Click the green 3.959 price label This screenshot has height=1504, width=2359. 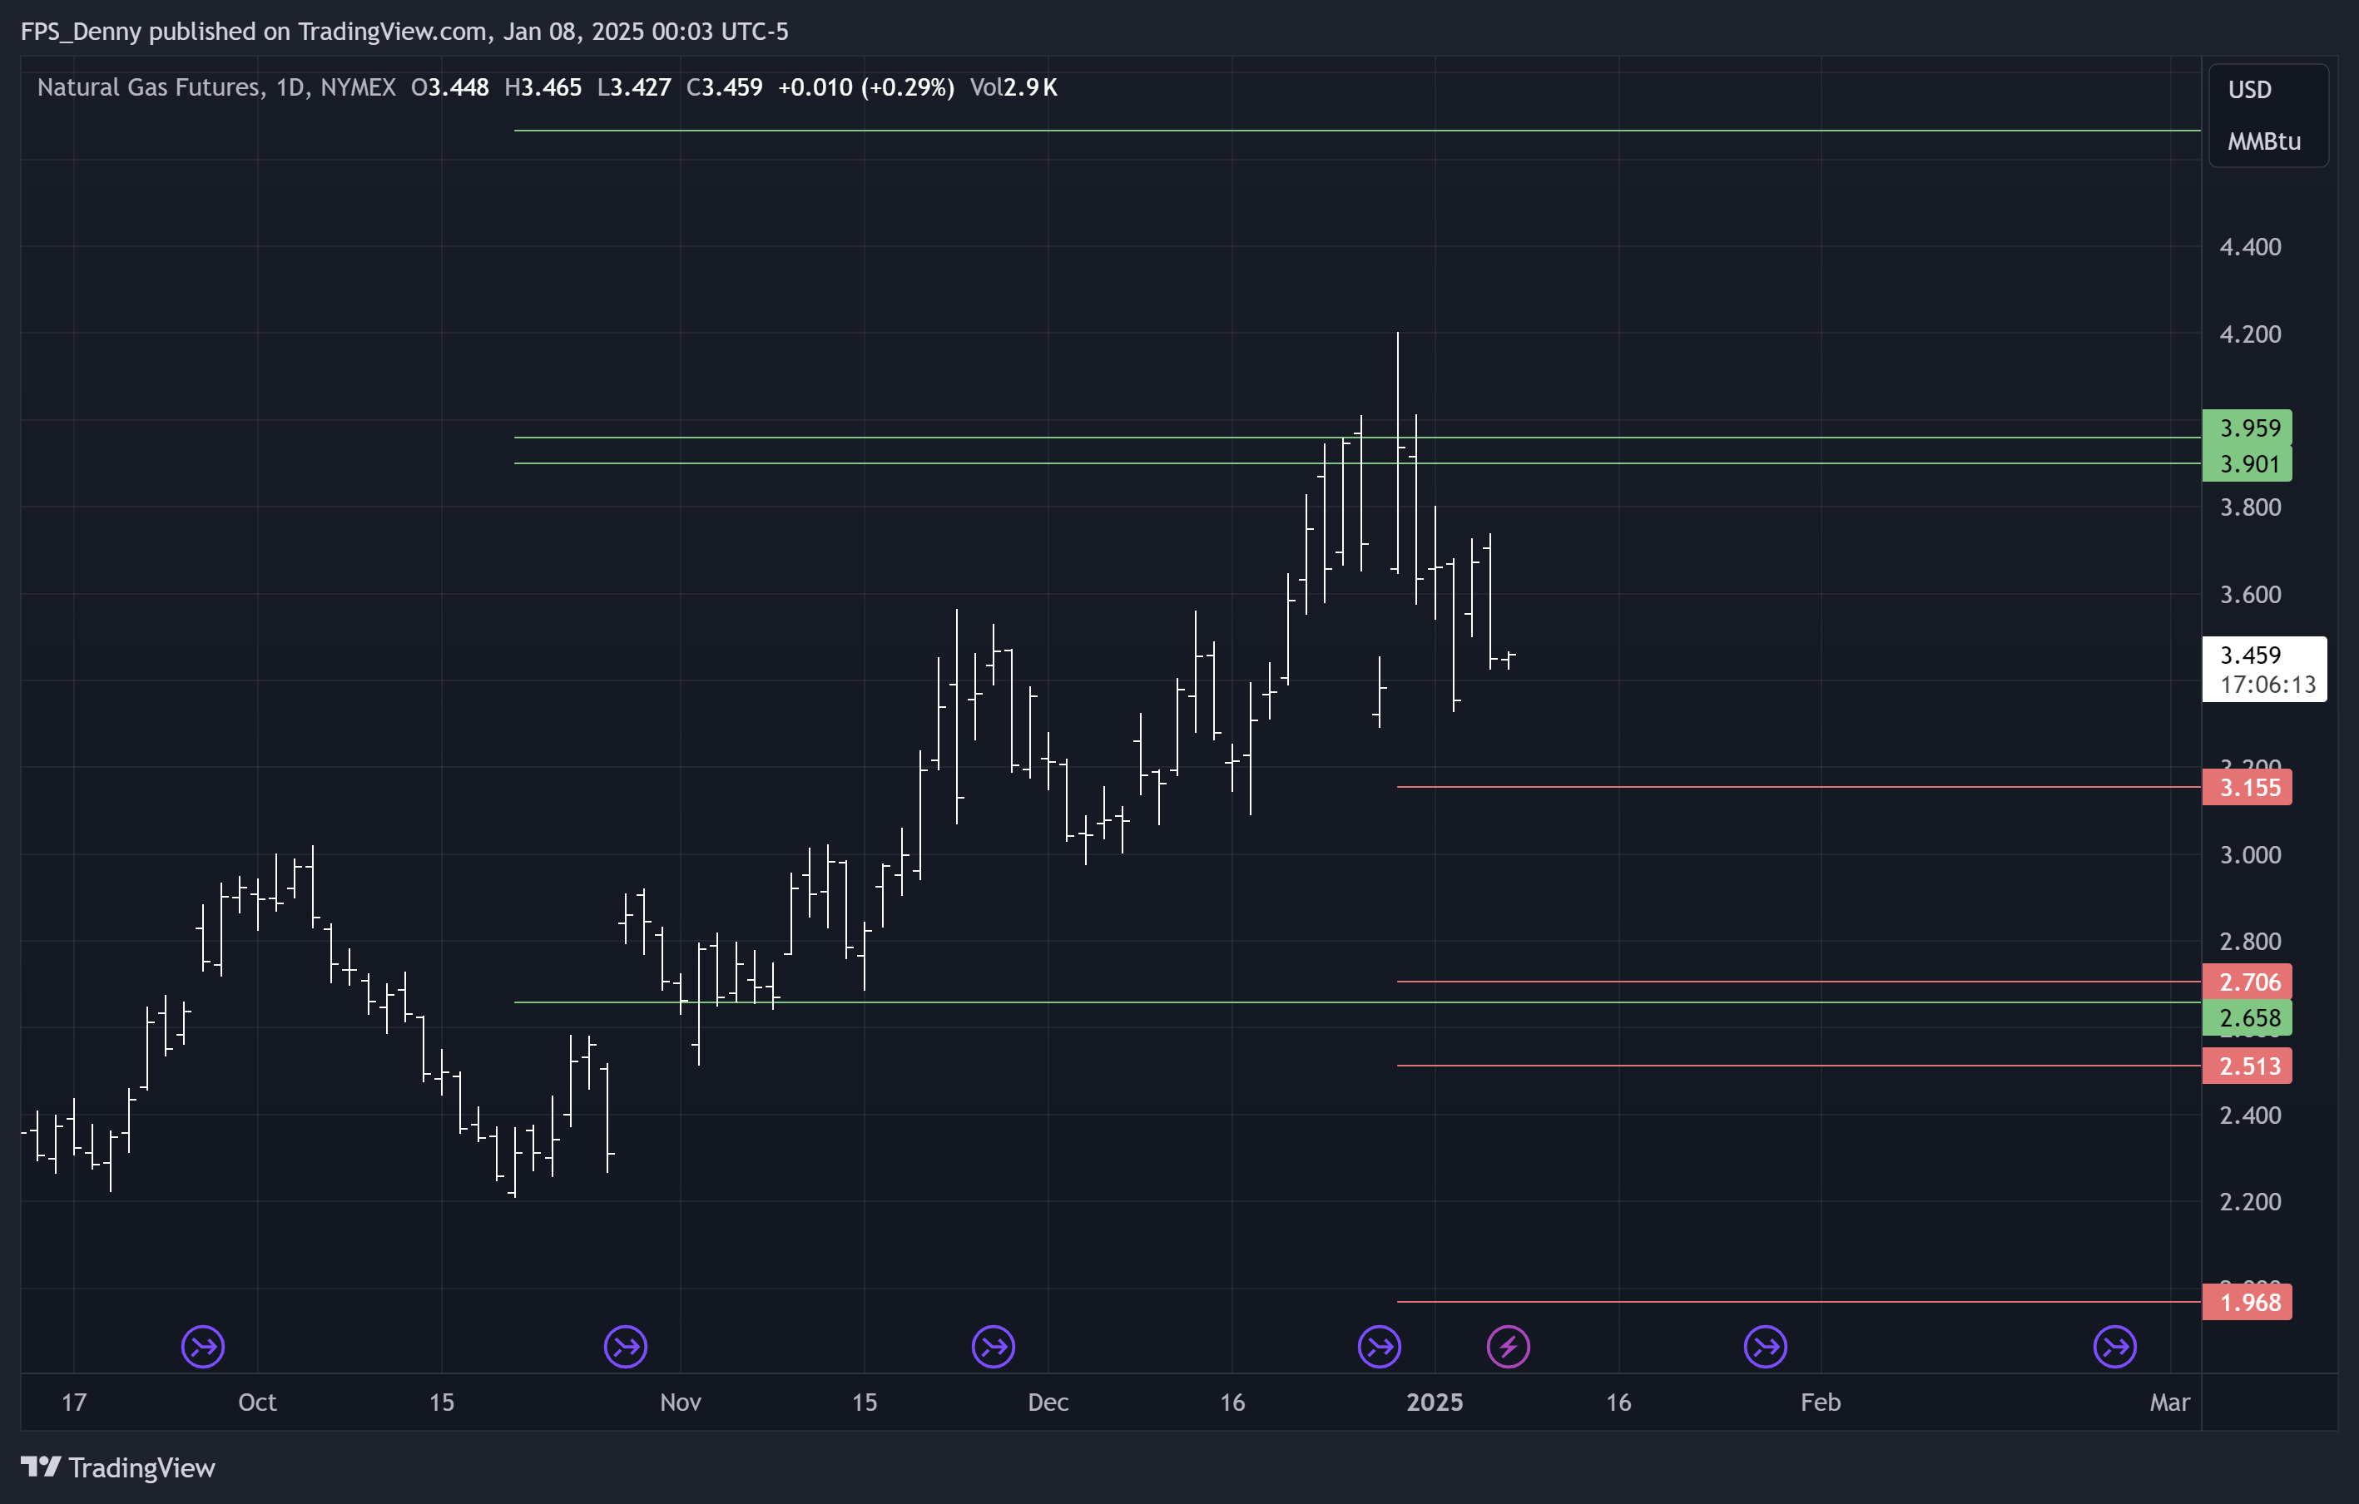[2247, 428]
